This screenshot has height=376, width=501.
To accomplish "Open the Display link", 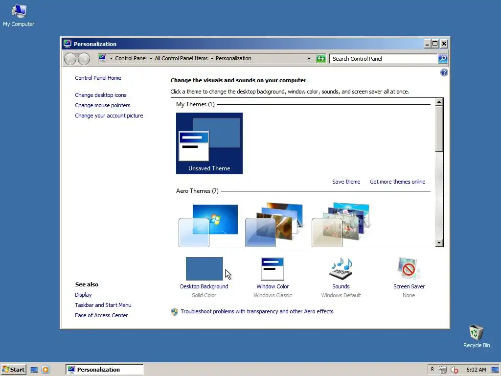I will [83, 295].
